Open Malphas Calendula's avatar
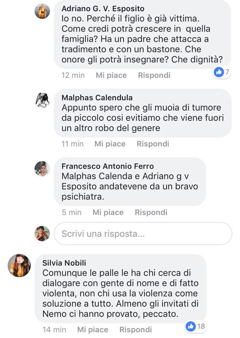The width and height of the screenshot is (240, 338). pyautogui.click(x=43, y=100)
